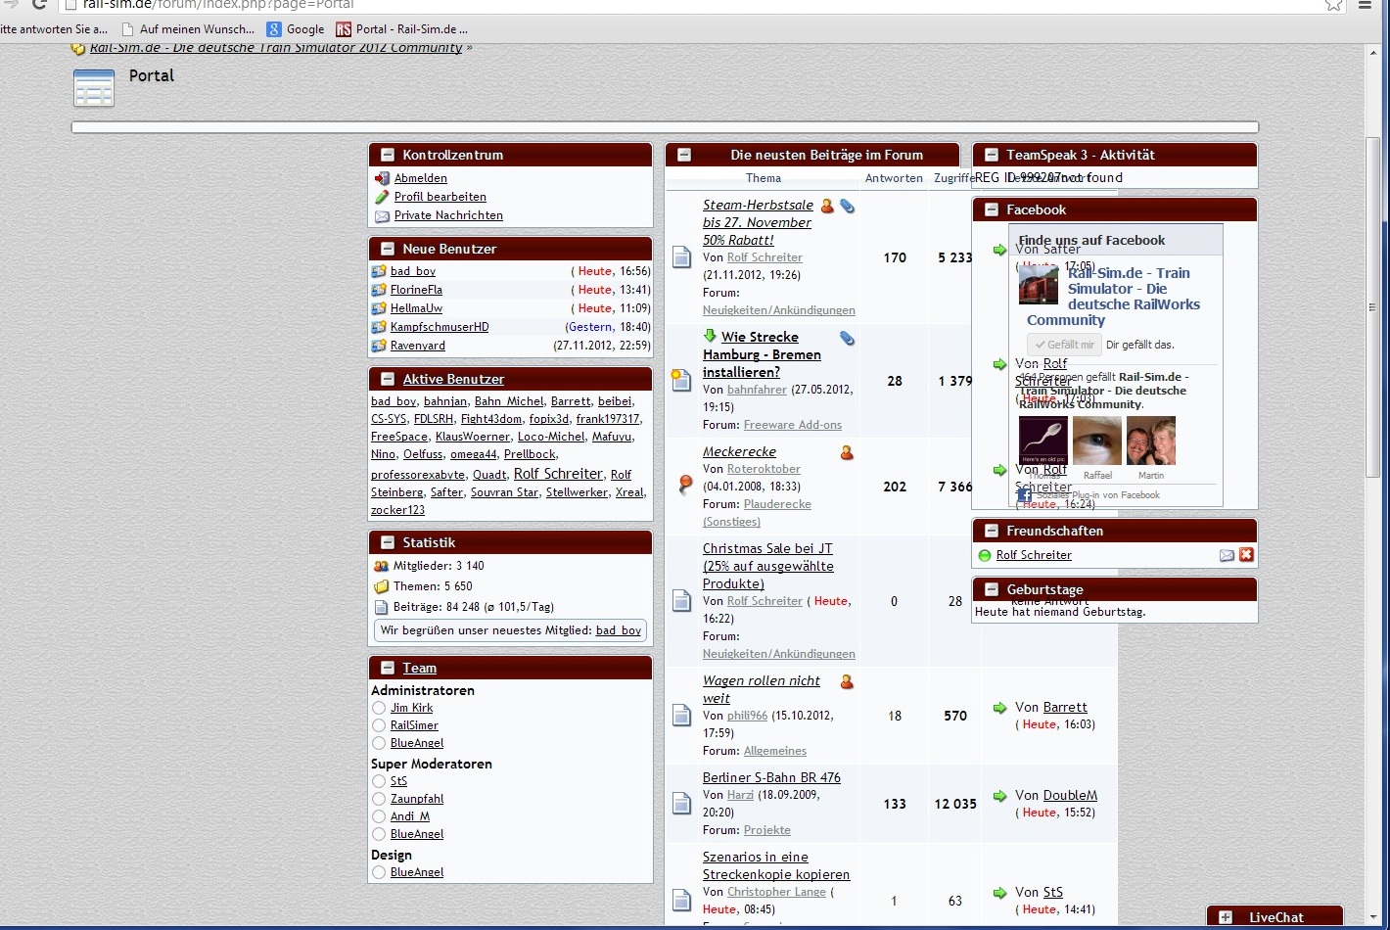Click the status circle beside RailSimer
This screenshot has width=1390, height=930.
(x=379, y=725)
